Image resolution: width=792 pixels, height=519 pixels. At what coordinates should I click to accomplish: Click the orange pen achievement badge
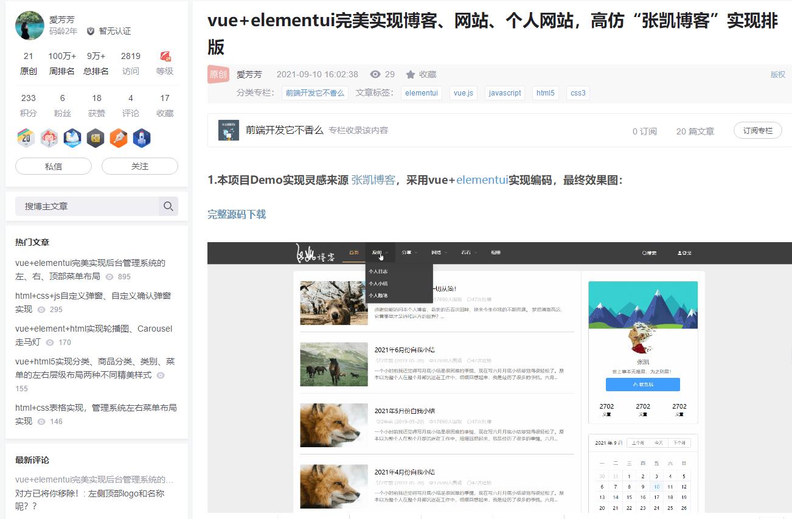(118, 138)
